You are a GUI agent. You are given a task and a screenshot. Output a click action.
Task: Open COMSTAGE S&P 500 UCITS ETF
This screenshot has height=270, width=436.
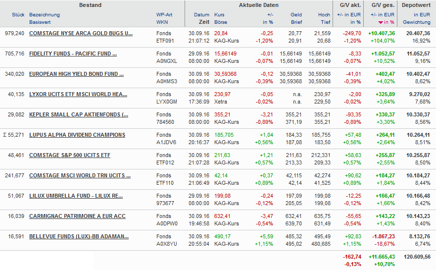pyautogui.click(x=70, y=155)
